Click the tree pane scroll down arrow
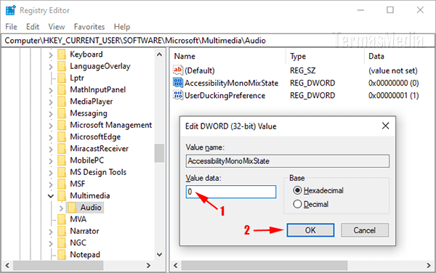This screenshot has width=436, height=273. [159, 254]
